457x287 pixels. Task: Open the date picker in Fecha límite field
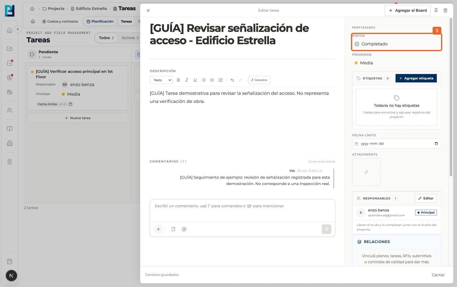[436, 143]
